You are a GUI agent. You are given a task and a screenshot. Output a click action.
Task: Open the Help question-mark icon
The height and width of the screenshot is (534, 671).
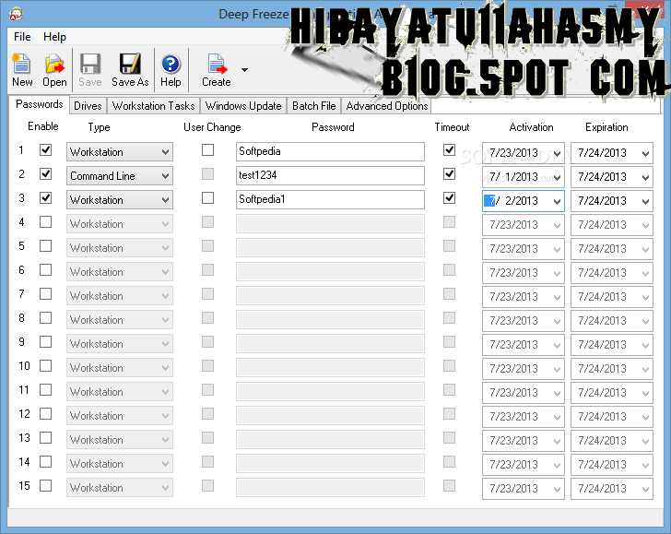pos(171,71)
